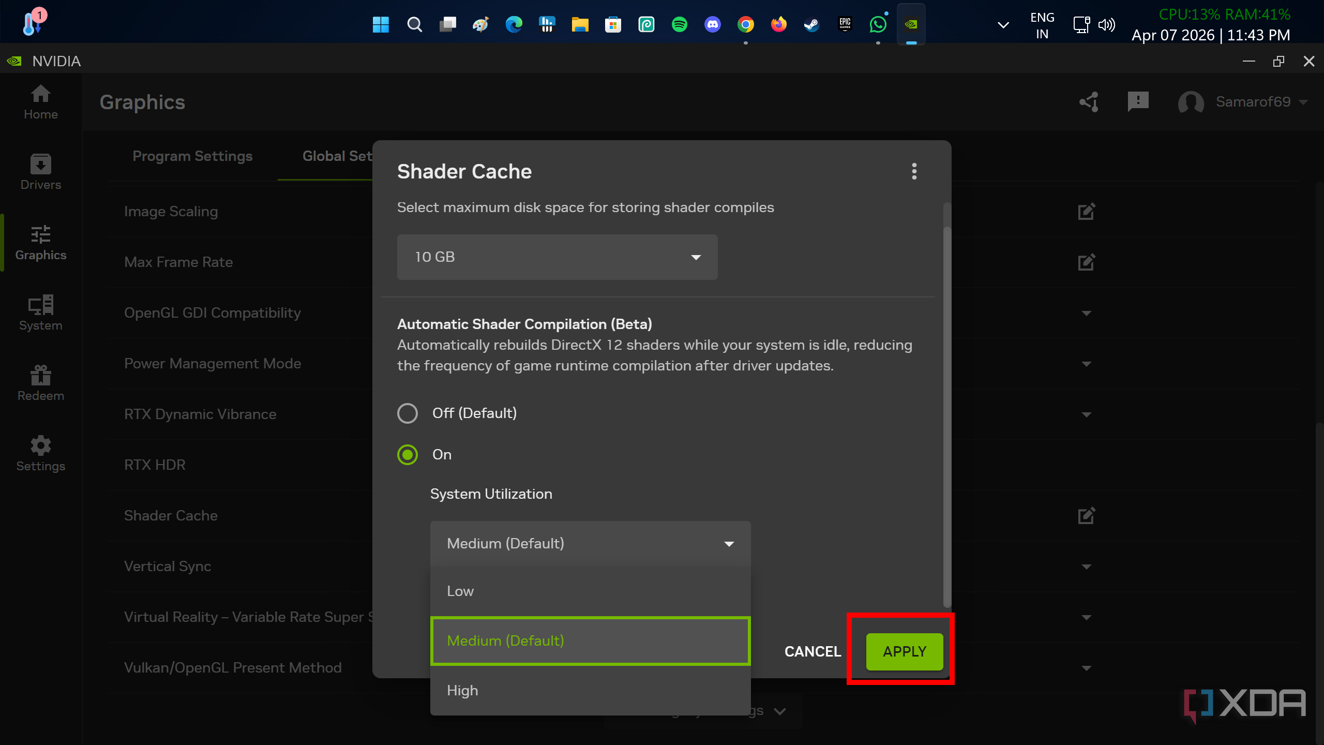Open the System sidebar section
This screenshot has width=1324, height=745.
[x=40, y=313]
